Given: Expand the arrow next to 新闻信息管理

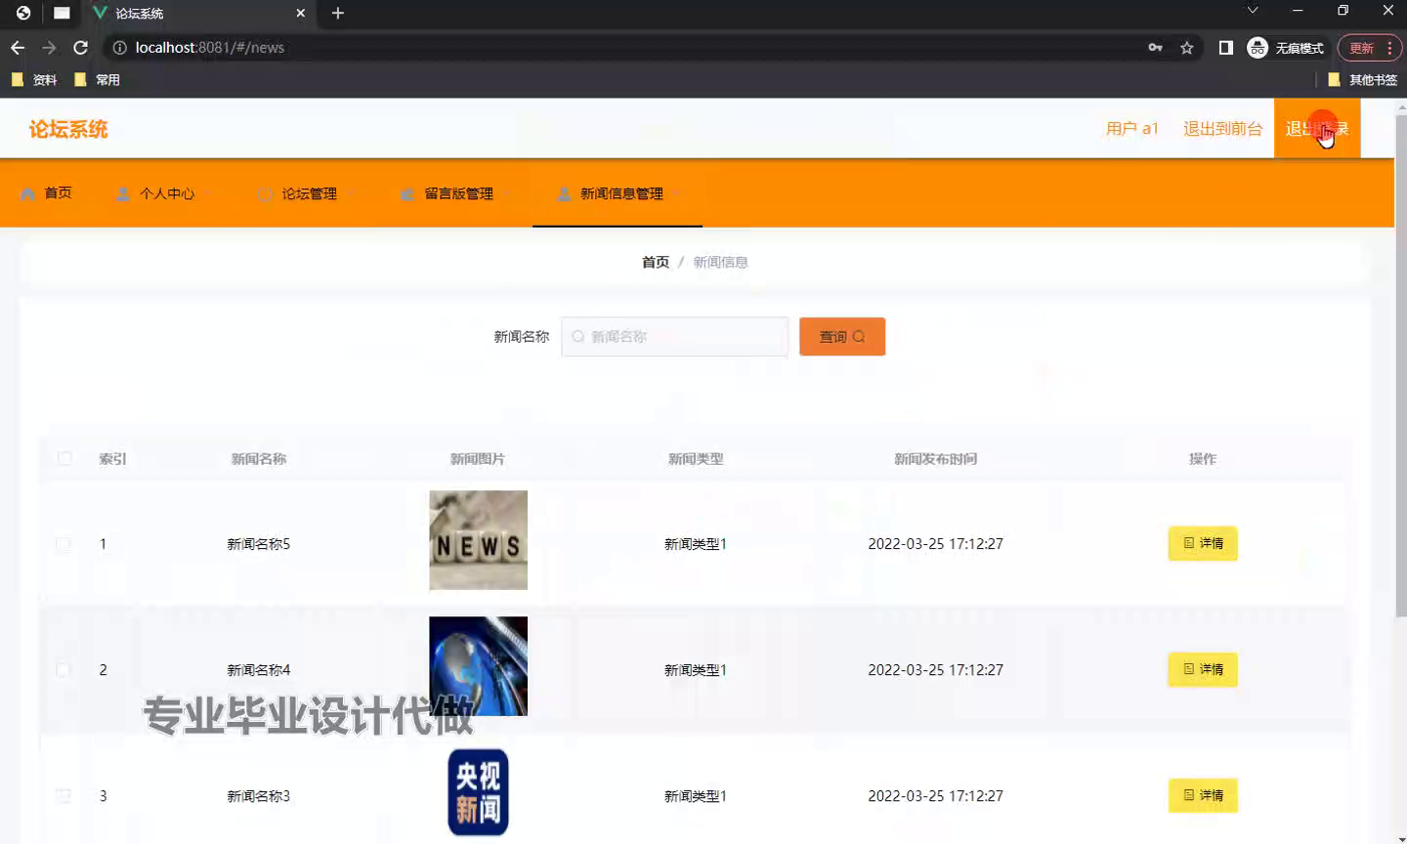Looking at the screenshot, I should click(x=675, y=194).
